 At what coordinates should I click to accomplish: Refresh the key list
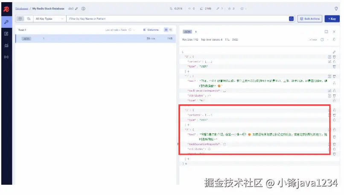(x=130, y=30)
